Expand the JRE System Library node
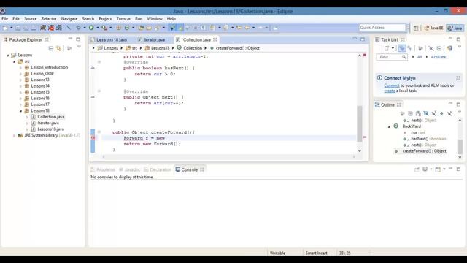467x263 pixels. coord(14,135)
